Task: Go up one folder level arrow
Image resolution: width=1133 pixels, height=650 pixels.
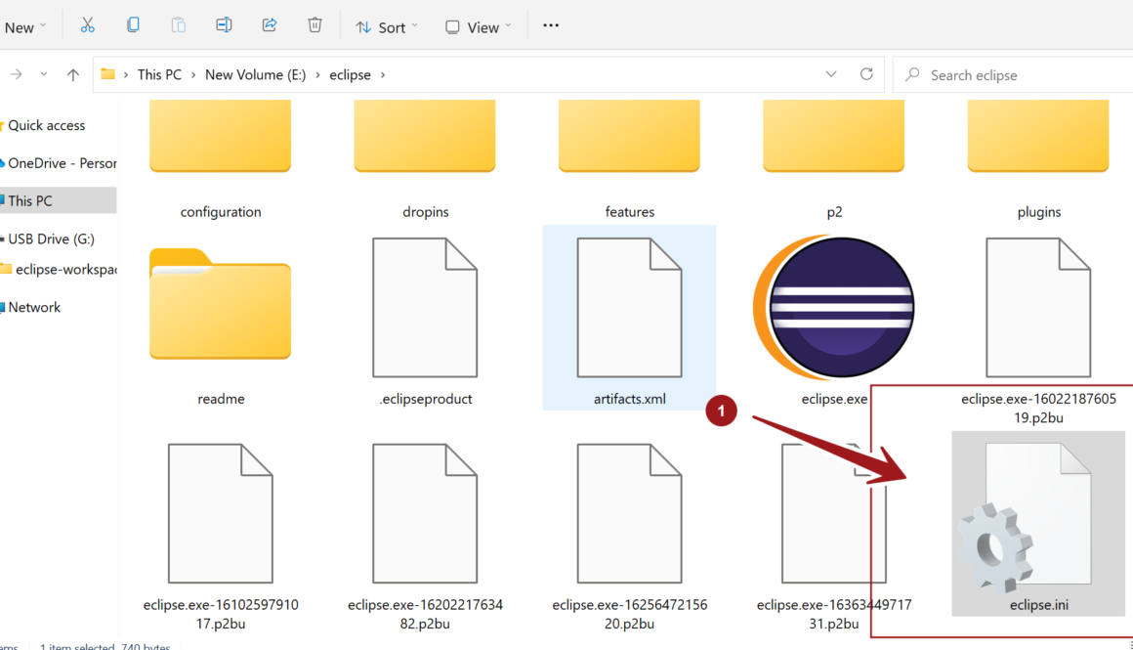Action: [73, 74]
